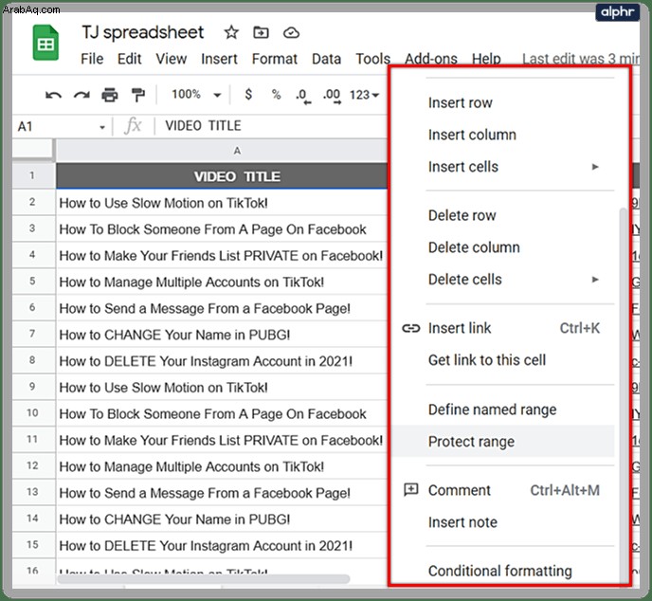The height and width of the screenshot is (601, 652).
Task: Print the spreadsheet
Action: coord(110,95)
